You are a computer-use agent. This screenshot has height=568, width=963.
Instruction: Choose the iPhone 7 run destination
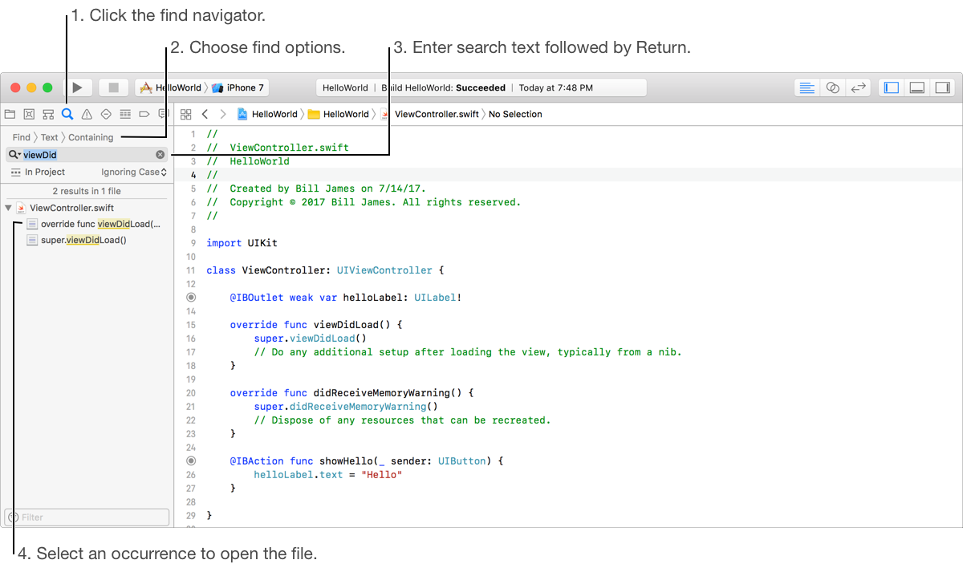(x=238, y=88)
